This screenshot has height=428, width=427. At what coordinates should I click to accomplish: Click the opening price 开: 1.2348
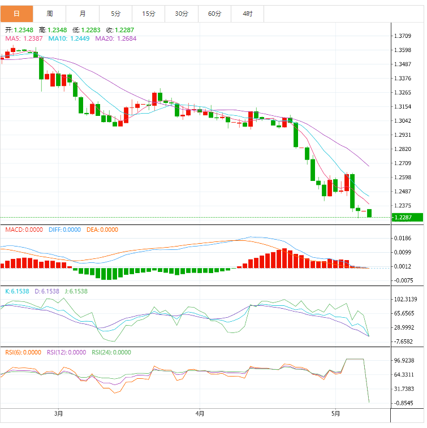(x=19, y=30)
